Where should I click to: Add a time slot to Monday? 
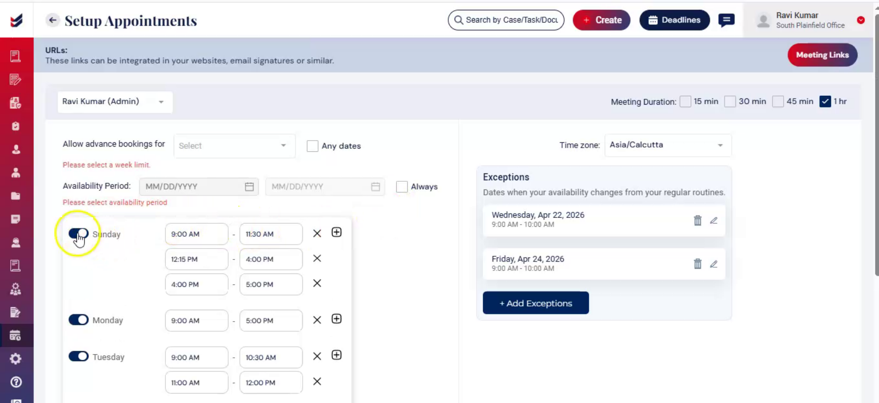(x=336, y=319)
